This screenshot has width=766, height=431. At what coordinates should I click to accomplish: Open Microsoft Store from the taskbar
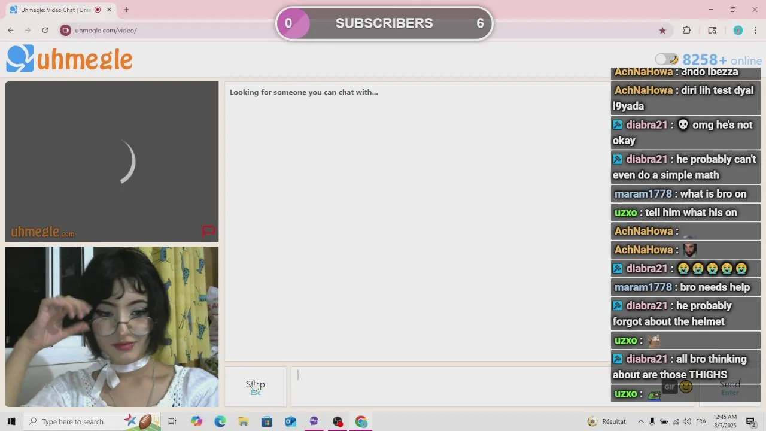click(267, 421)
